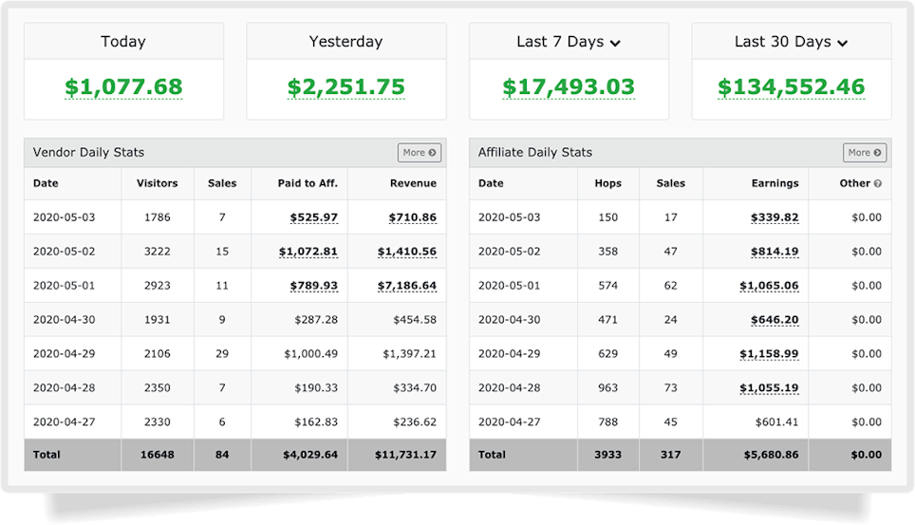Screen dimensions: 915x525
Task: Open the $710.86 vendor revenue link
Action: pos(413,217)
